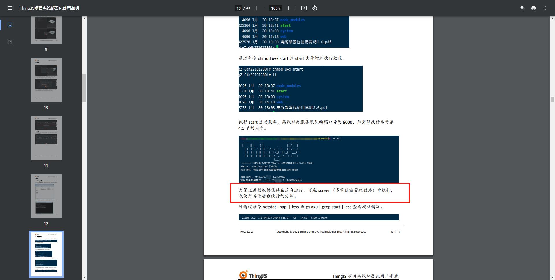The height and width of the screenshot is (280, 555).
Task: Open page 12 thumbnail
Action: pyautogui.click(x=46, y=196)
